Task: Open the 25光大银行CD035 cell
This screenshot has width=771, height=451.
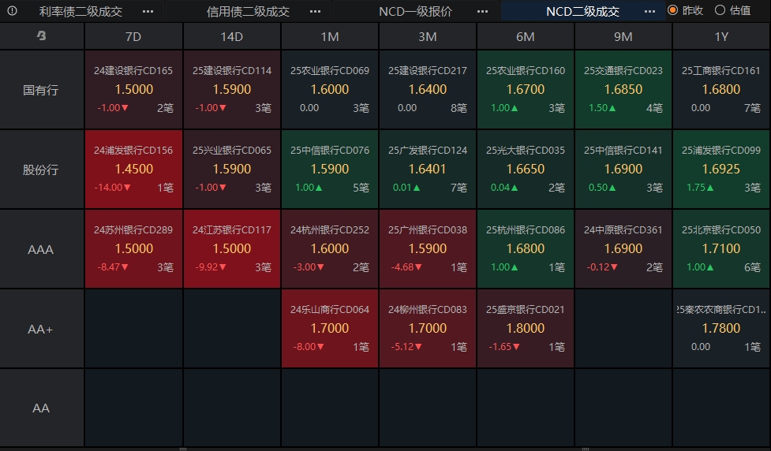Action: (525, 169)
